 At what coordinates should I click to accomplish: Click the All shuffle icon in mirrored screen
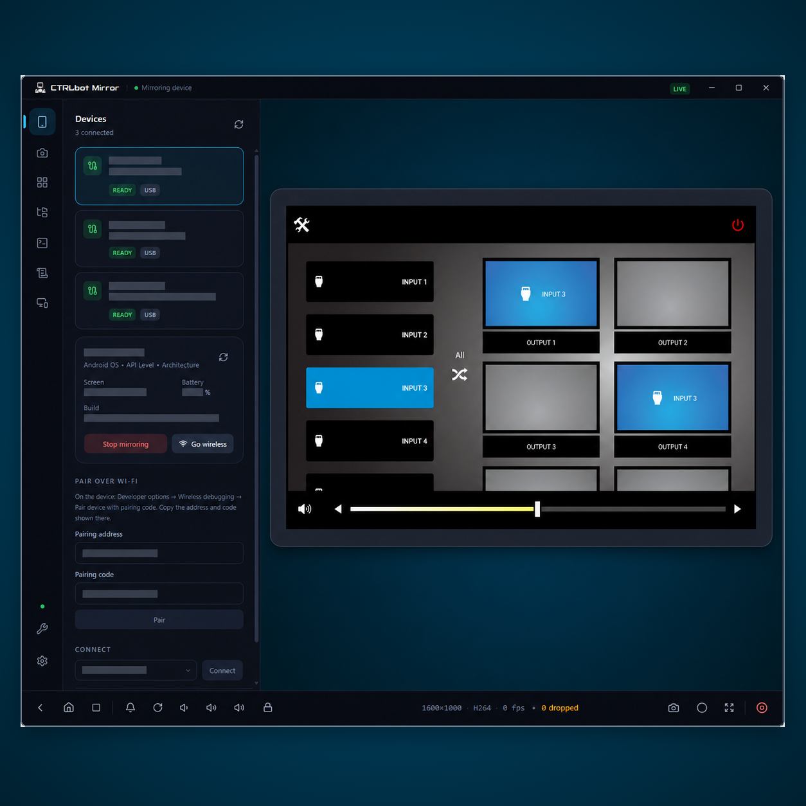pos(460,374)
